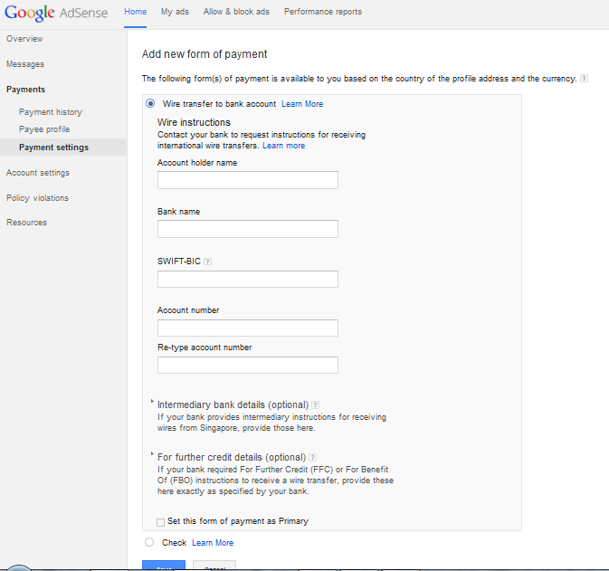Click help icon beside For further credit details
The width and height of the screenshot is (609, 571).
point(313,458)
